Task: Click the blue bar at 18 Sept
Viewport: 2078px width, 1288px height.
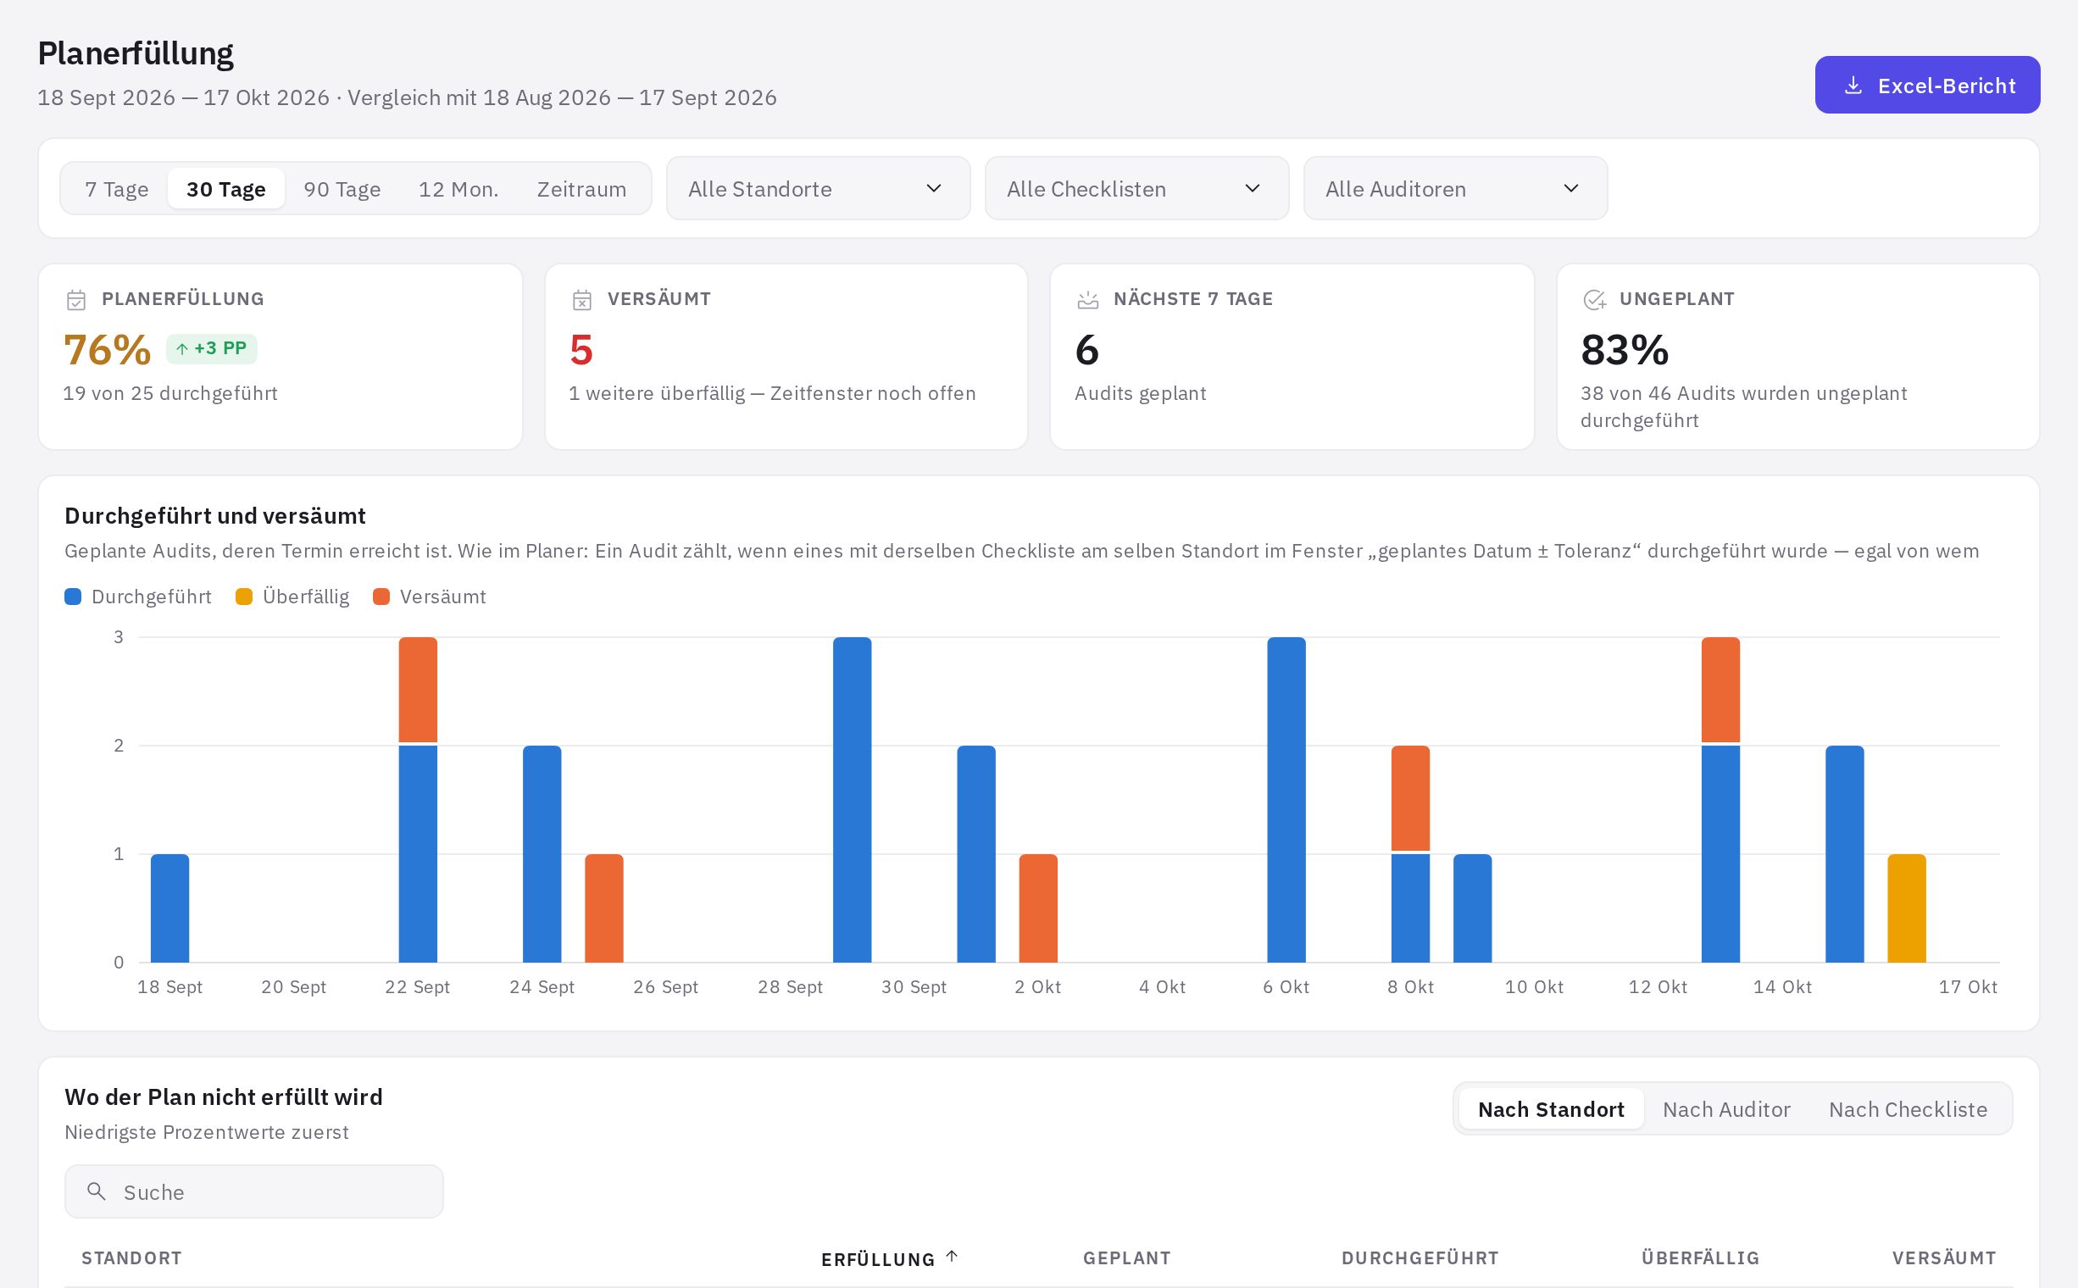Action: pos(169,908)
